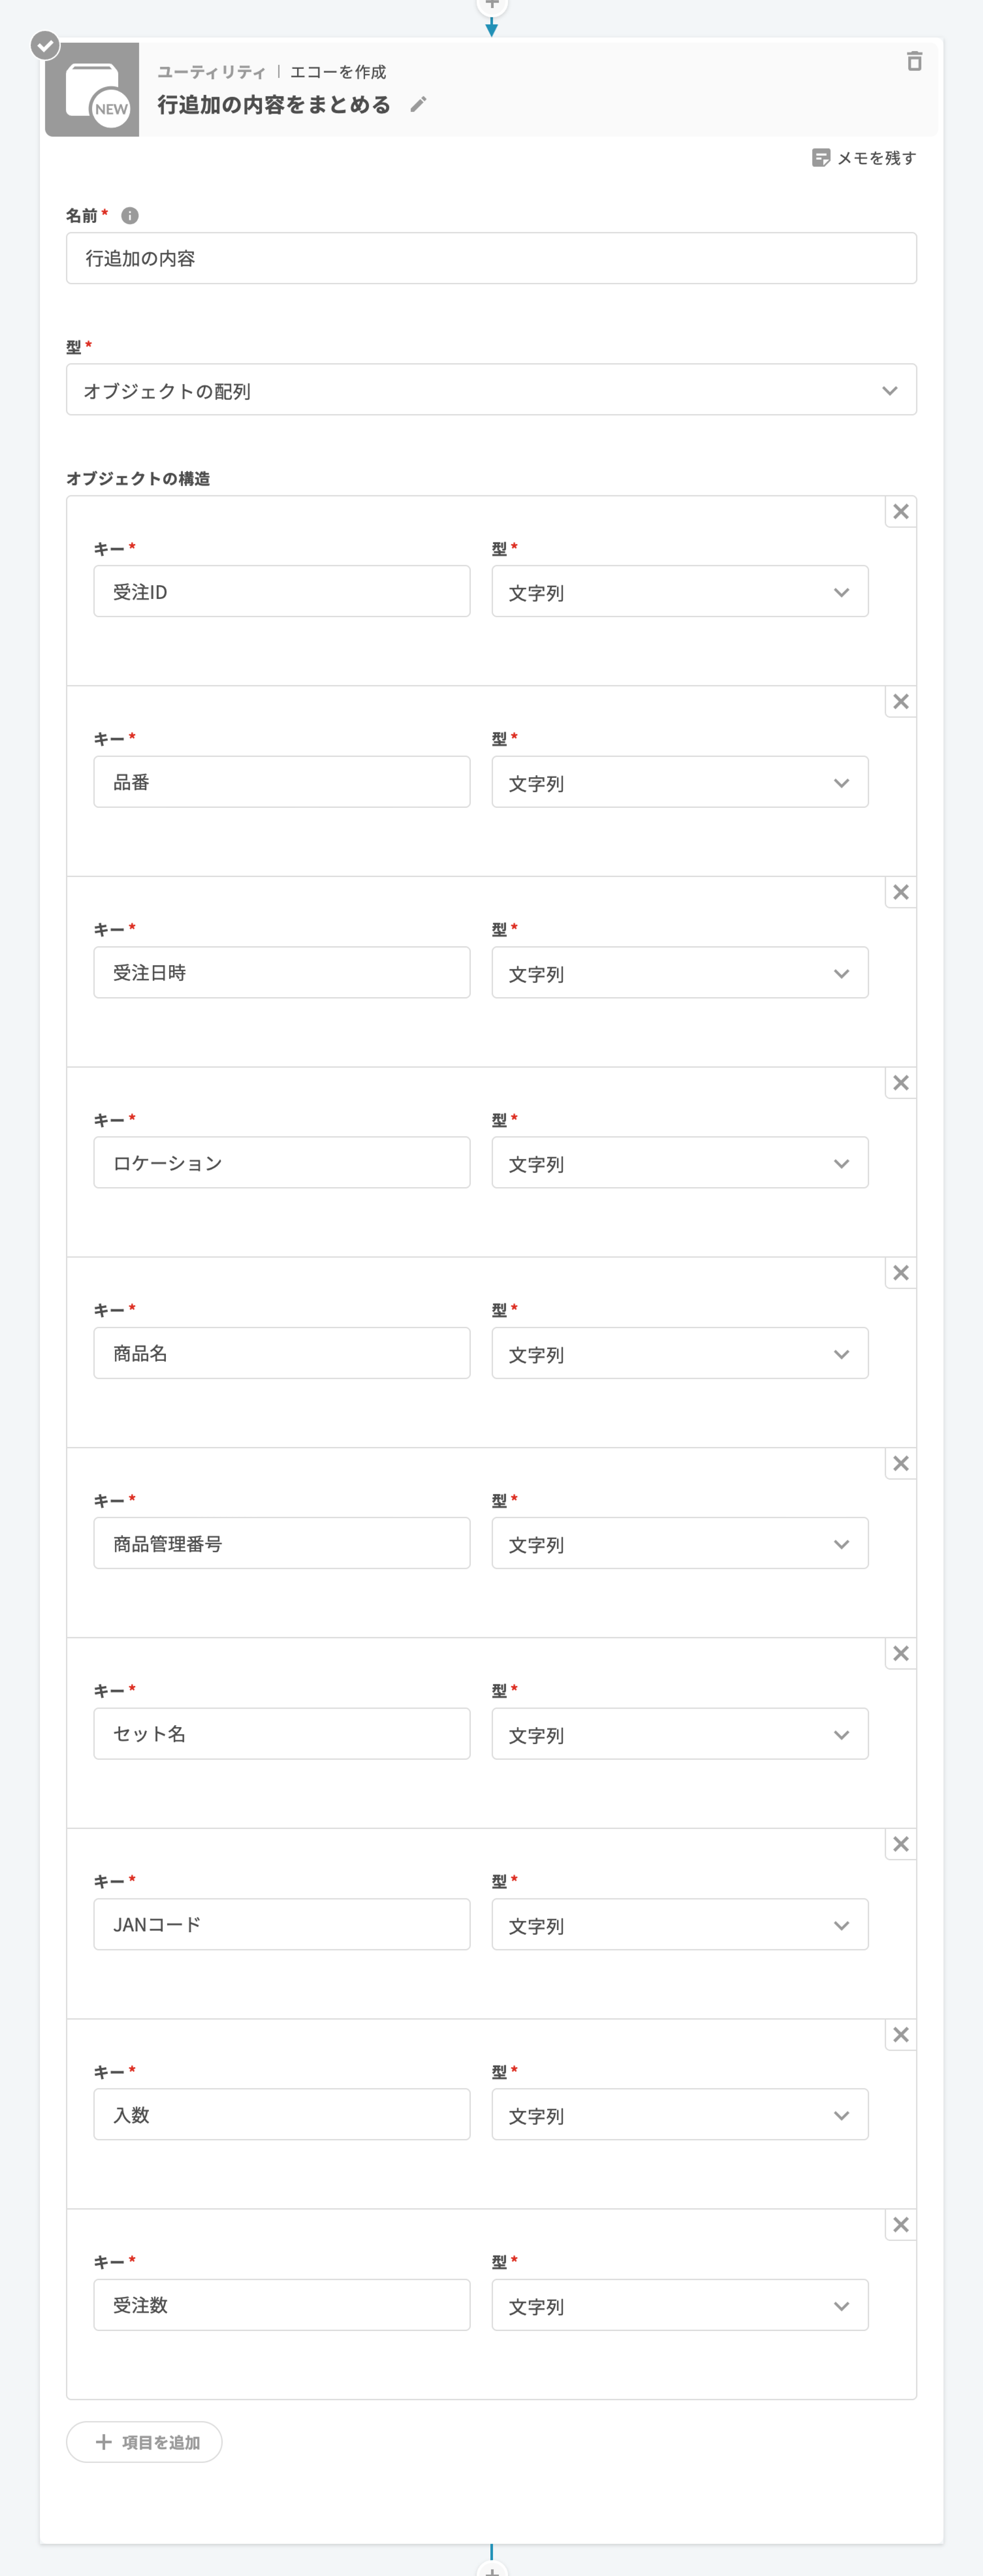This screenshot has height=2576, width=983.
Task: Click the 商品管理番号 key field
Action: click(x=281, y=1544)
